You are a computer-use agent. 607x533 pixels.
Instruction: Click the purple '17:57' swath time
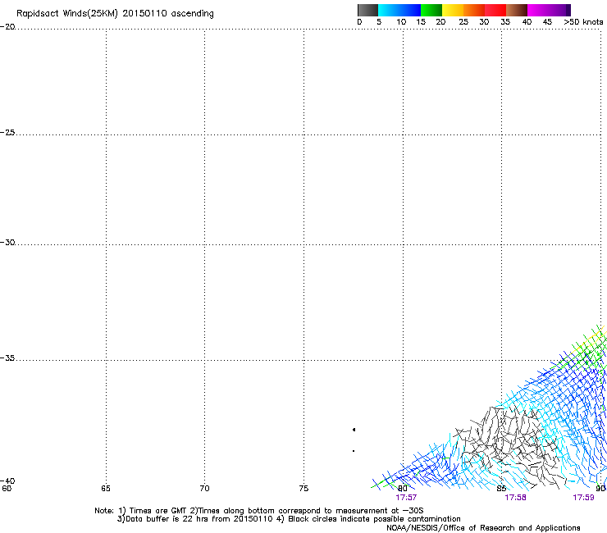point(406,498)
